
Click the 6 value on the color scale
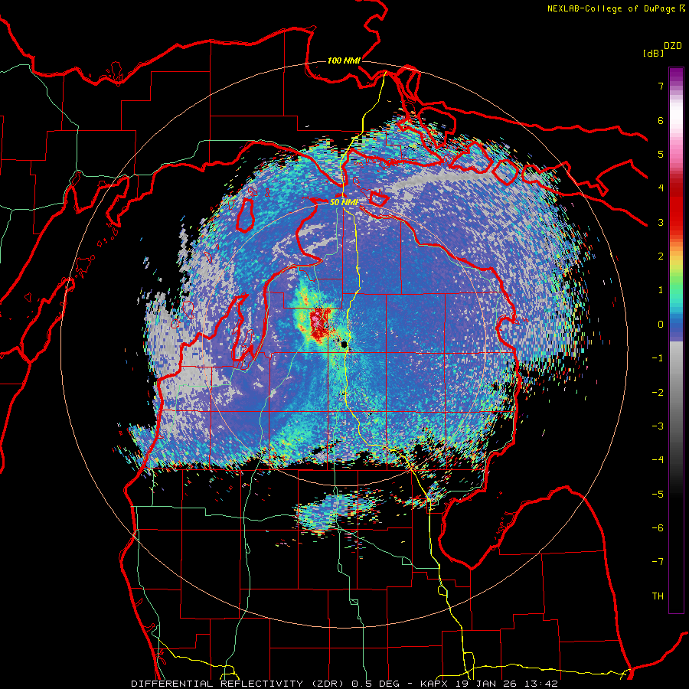coord(661,120)
